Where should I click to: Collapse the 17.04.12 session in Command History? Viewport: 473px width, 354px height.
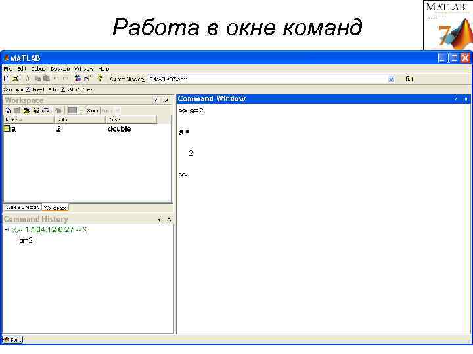tap(7, 230)
